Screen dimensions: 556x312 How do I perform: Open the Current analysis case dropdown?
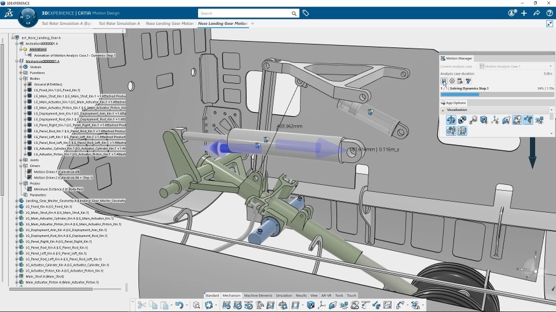[x=515, y=66]
